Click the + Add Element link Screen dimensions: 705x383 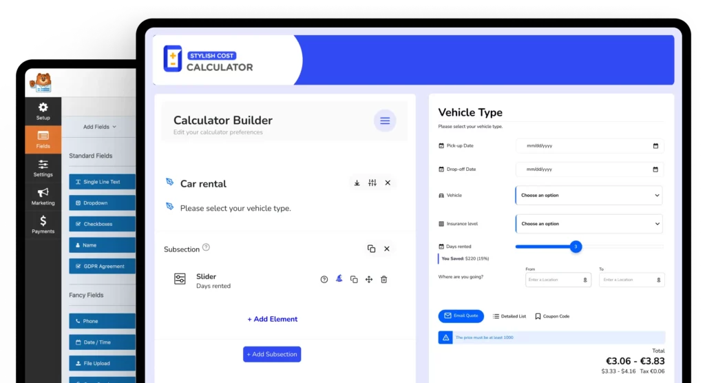pyautogui.click(x=273, y=319)
